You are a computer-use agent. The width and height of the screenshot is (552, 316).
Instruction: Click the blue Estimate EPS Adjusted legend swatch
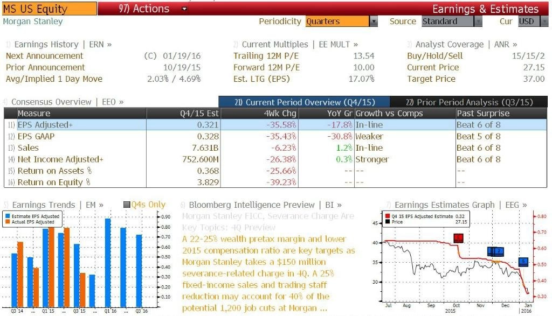[8, 216]
